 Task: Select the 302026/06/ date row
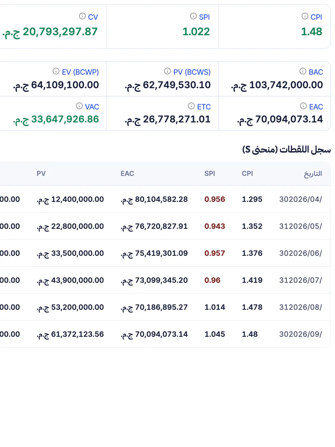point(165,253)
